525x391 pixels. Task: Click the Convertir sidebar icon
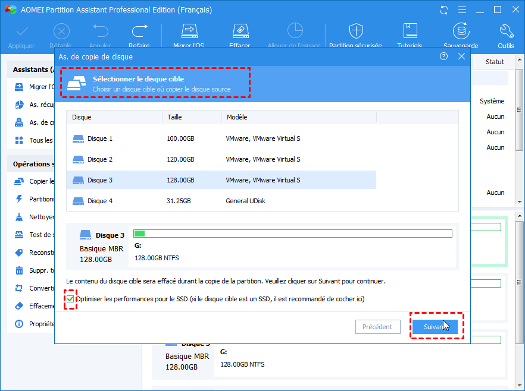tap(19, 288)
